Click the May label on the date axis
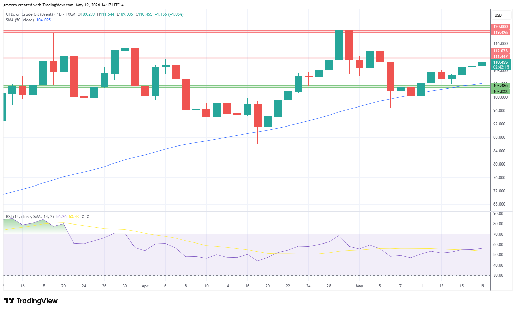This screenshot has width=516, height=311. pos(359,286)
